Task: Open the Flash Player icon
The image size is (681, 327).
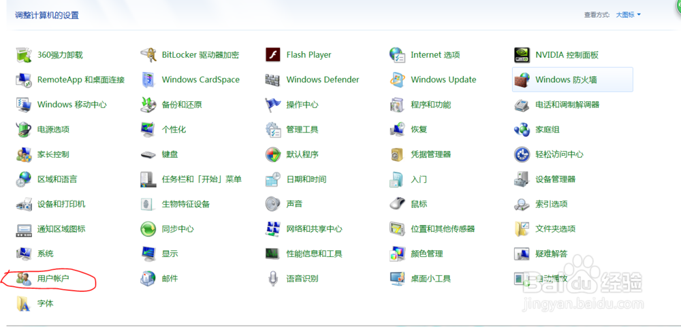Action: coord(272,54)
